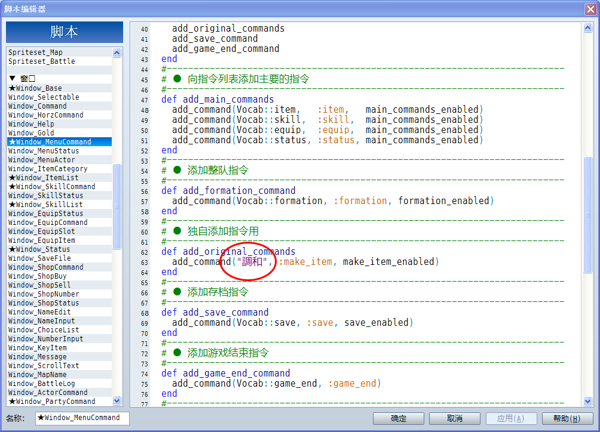Grab the code editor scrollbar thumb
Screen dimensions: 600x432
point(588,215)
